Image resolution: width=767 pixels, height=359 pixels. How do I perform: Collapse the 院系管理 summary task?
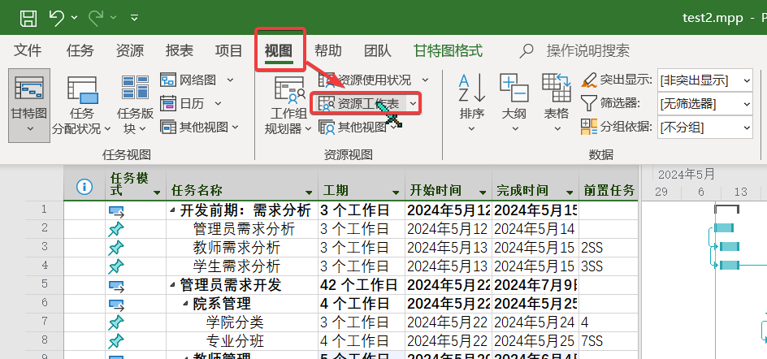[185, 304]
